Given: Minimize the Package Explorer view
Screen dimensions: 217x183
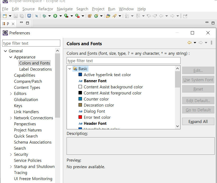Looking at the screenshot, I should pos(21,22).
